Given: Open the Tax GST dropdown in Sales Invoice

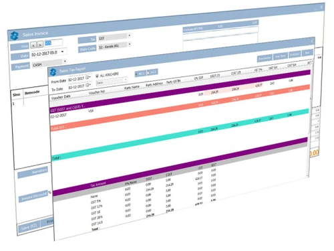Looking at the screenshot, I should click(x=130, y=35).
